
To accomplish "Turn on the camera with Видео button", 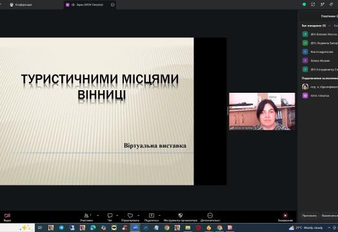I will click(x=7, y=217).
